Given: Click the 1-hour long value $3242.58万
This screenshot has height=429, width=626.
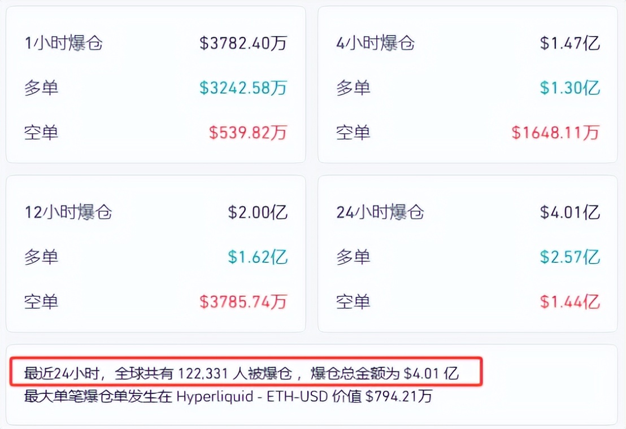Looking at the screenshot, I should (243, 88).
